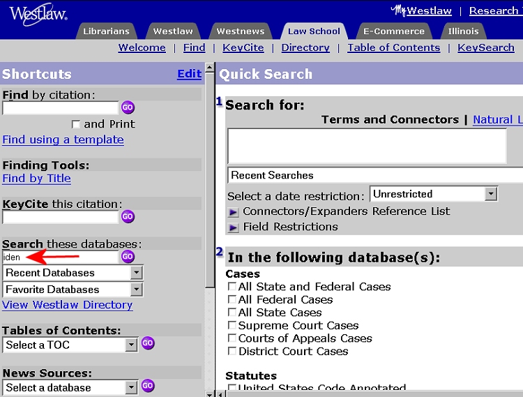Click Find by Title link
The image size is (523, 397).
pos(37,179)
